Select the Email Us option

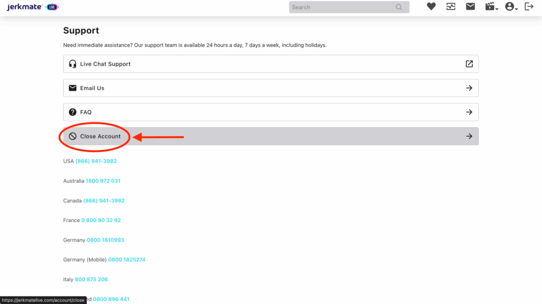[92, 88]
